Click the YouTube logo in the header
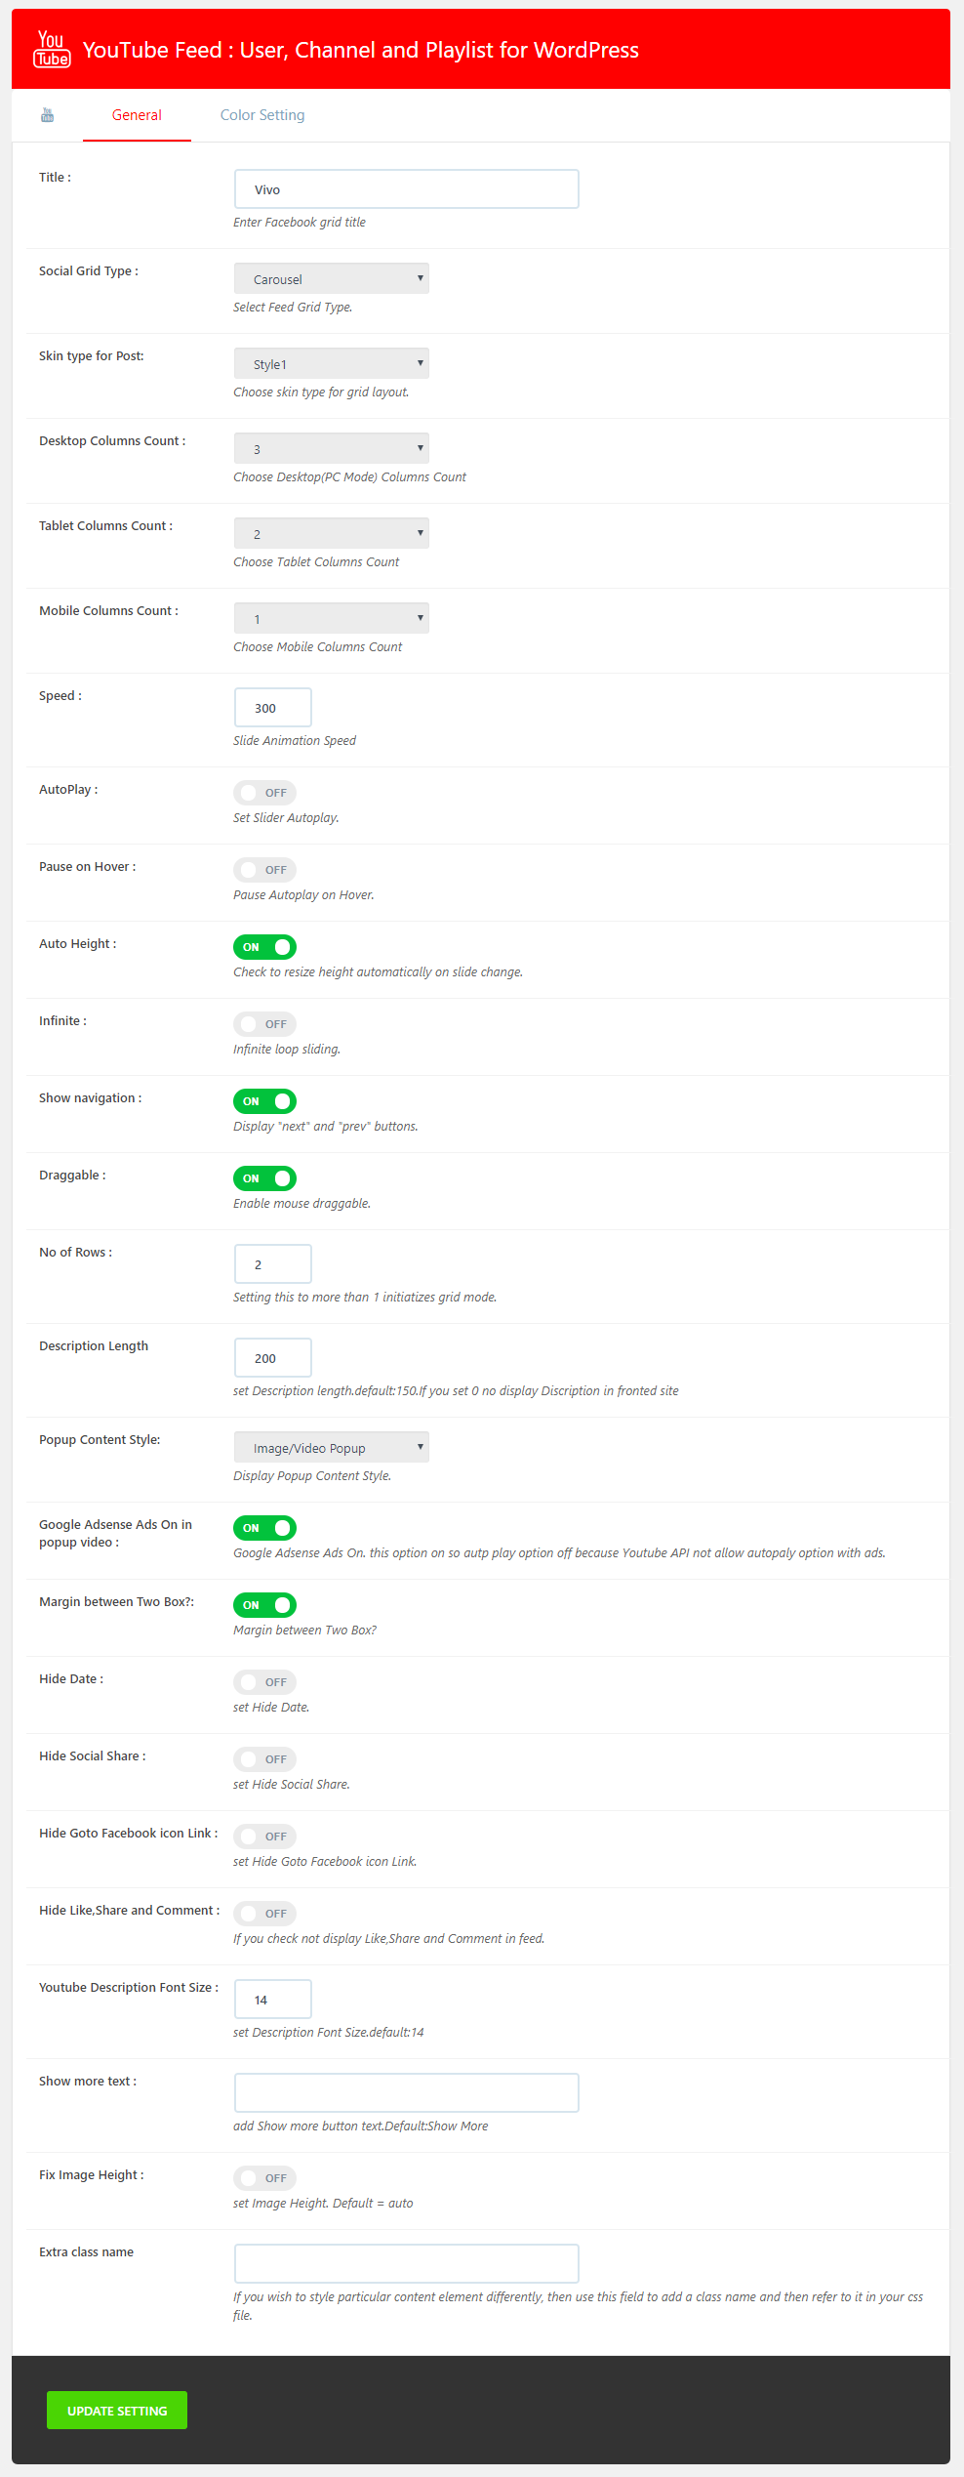 pyautogui.click(x=52, y=49)
